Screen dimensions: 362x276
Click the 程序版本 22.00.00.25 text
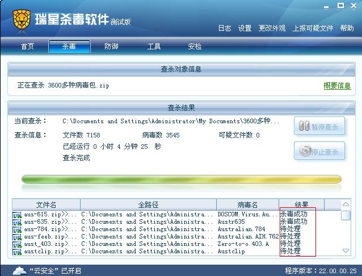(x=321, y=271)
